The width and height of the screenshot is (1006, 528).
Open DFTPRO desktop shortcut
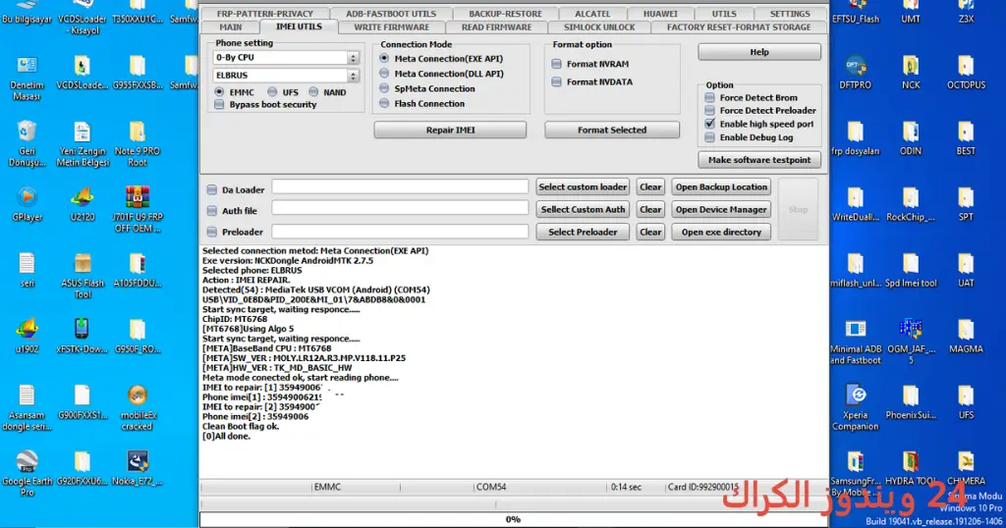coord(856,72)
